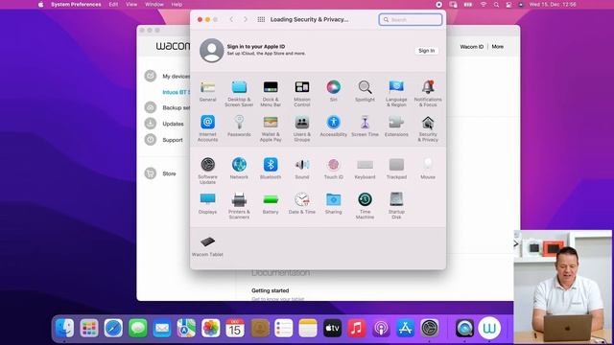Click the Apple ID profile avatar

pyautogui.click(x=212, y=50)
